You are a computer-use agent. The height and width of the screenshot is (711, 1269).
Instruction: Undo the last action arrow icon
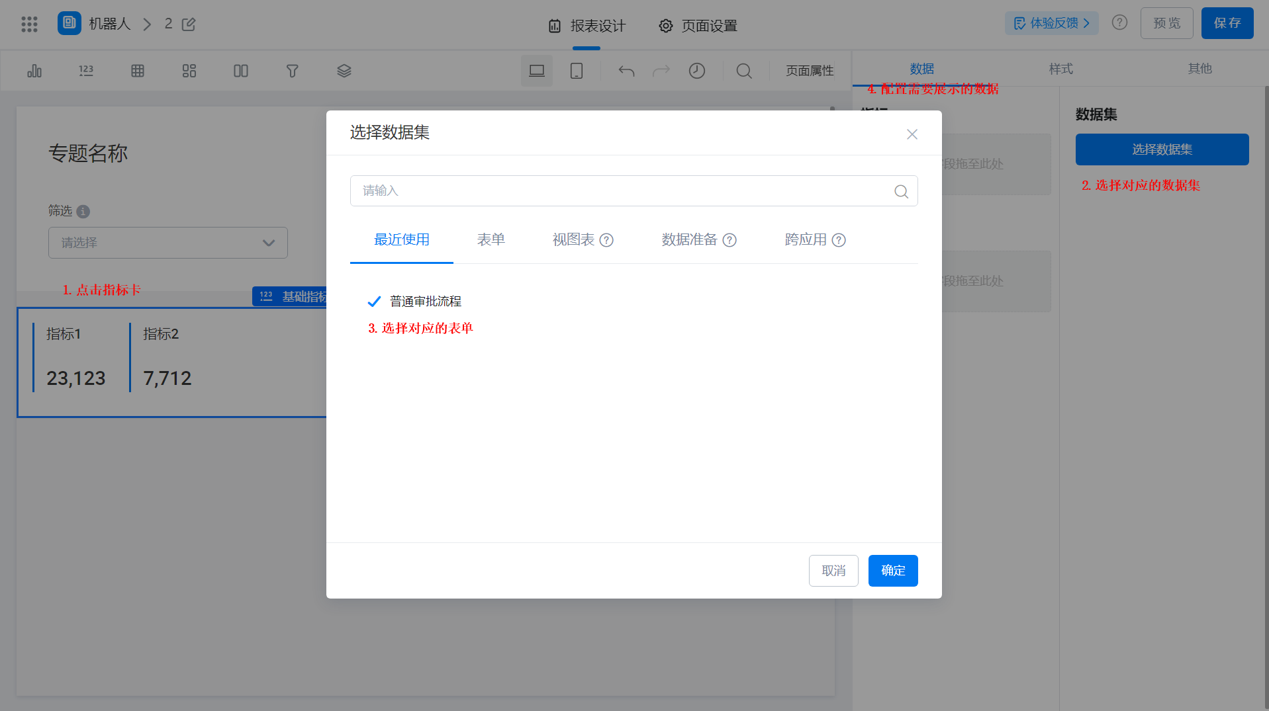tap(626, 71)
